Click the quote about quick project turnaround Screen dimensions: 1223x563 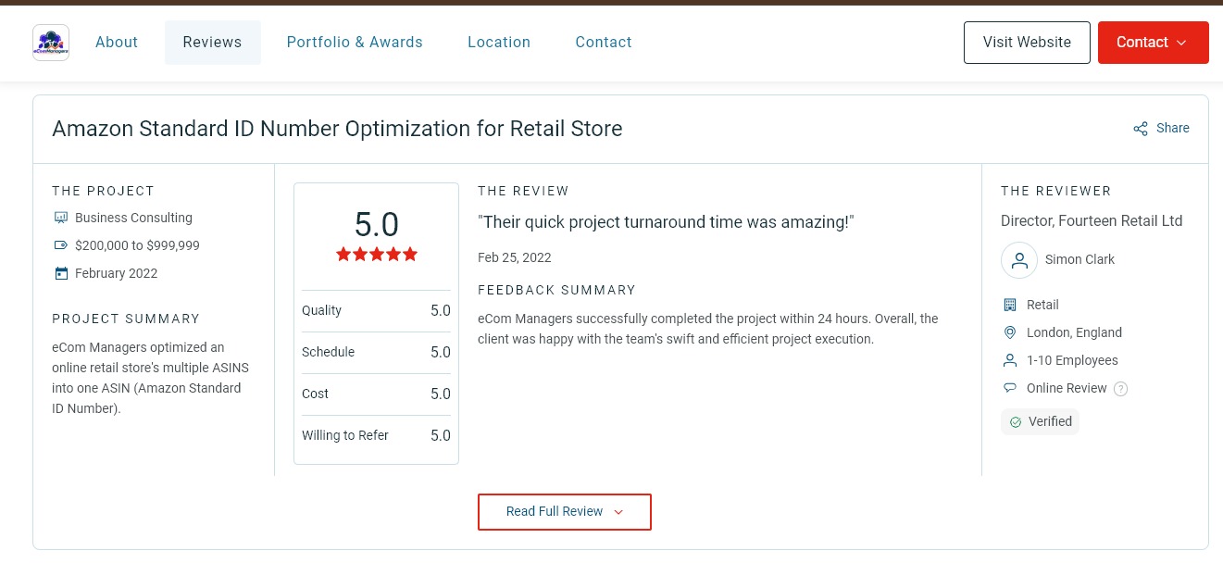[666, 222]
